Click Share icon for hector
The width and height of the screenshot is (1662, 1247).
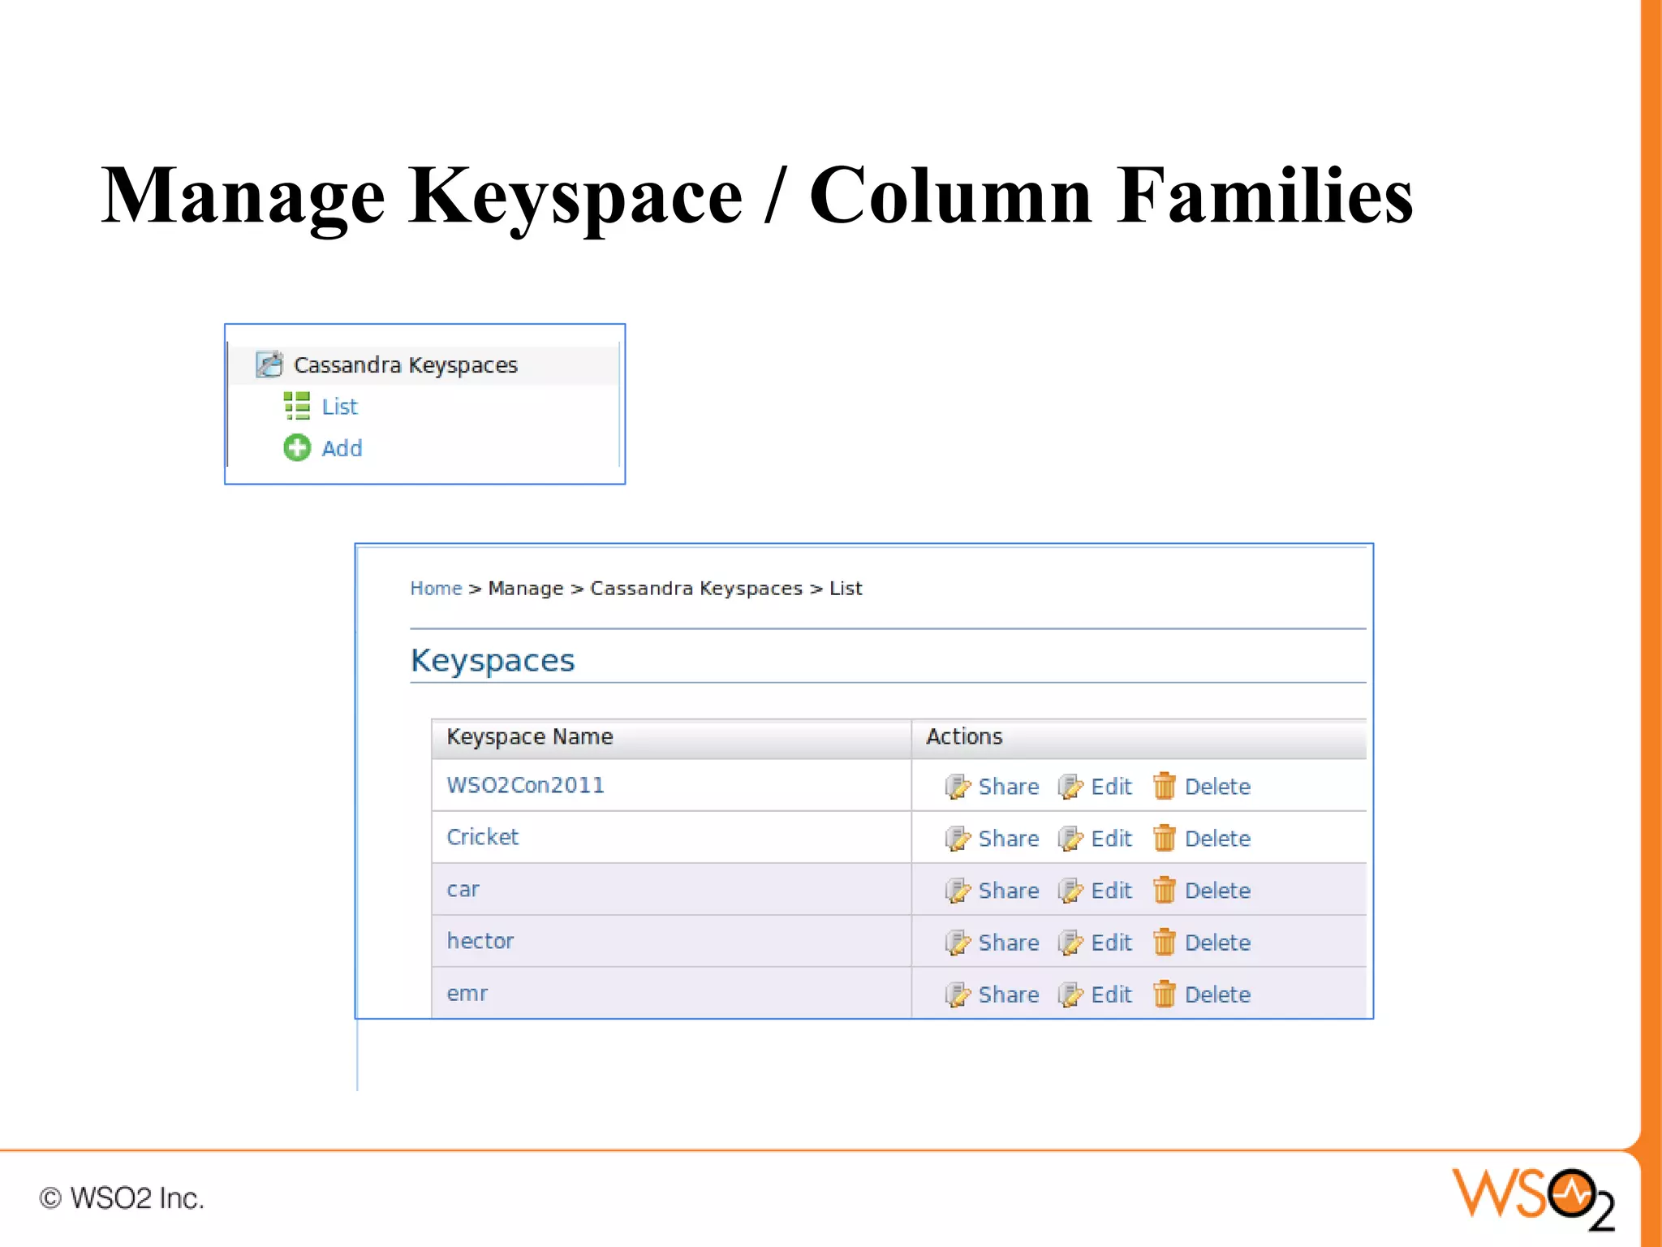958,942
